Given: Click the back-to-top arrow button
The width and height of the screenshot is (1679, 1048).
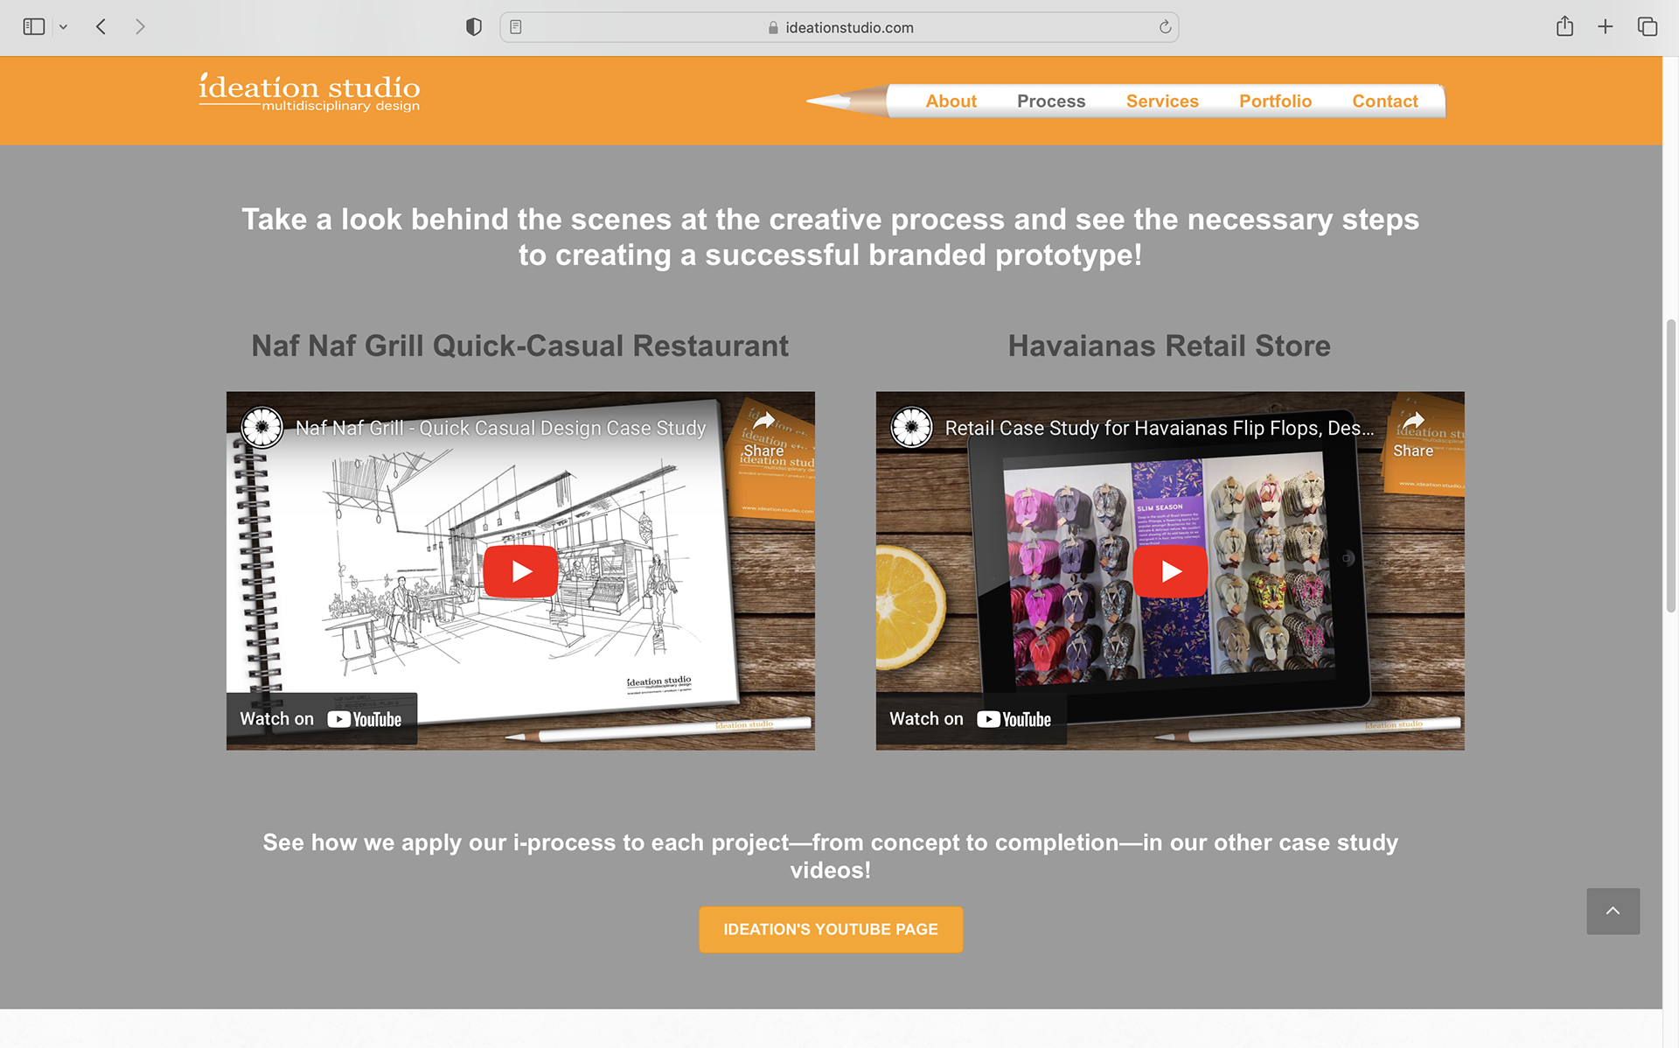Looking at the screenshot, I should tap(1613, 912).
